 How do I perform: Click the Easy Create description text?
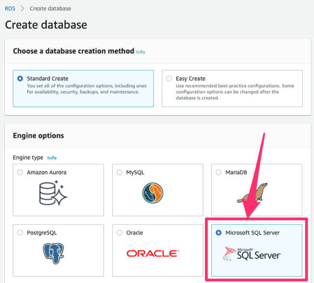(235, 92)
